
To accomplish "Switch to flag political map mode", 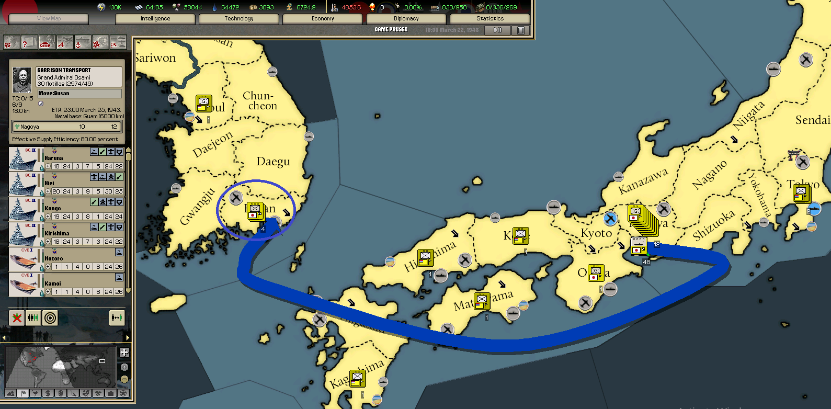I will (23, 393).
